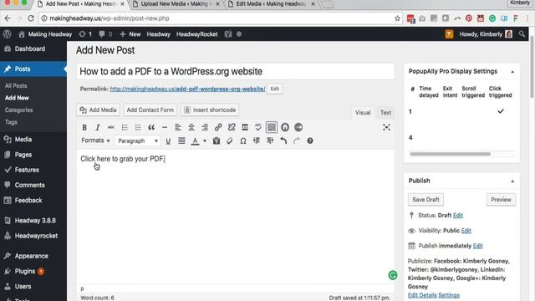Open text color picker swatch
Image resolution: width=535 pixels, height=301 pixels.
point(195,141)
